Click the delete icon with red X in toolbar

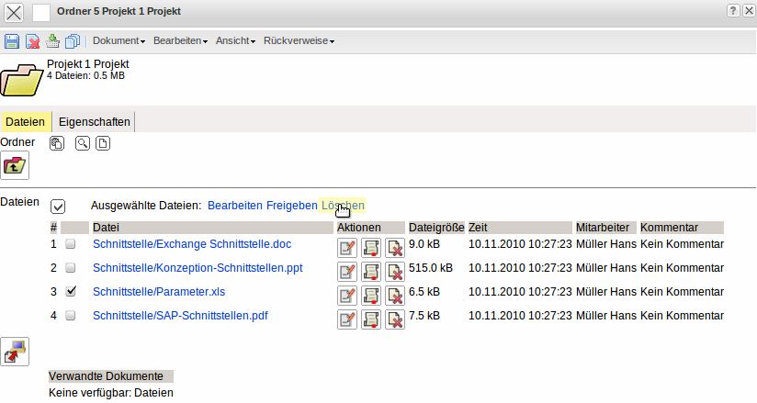tap(32, 41)
